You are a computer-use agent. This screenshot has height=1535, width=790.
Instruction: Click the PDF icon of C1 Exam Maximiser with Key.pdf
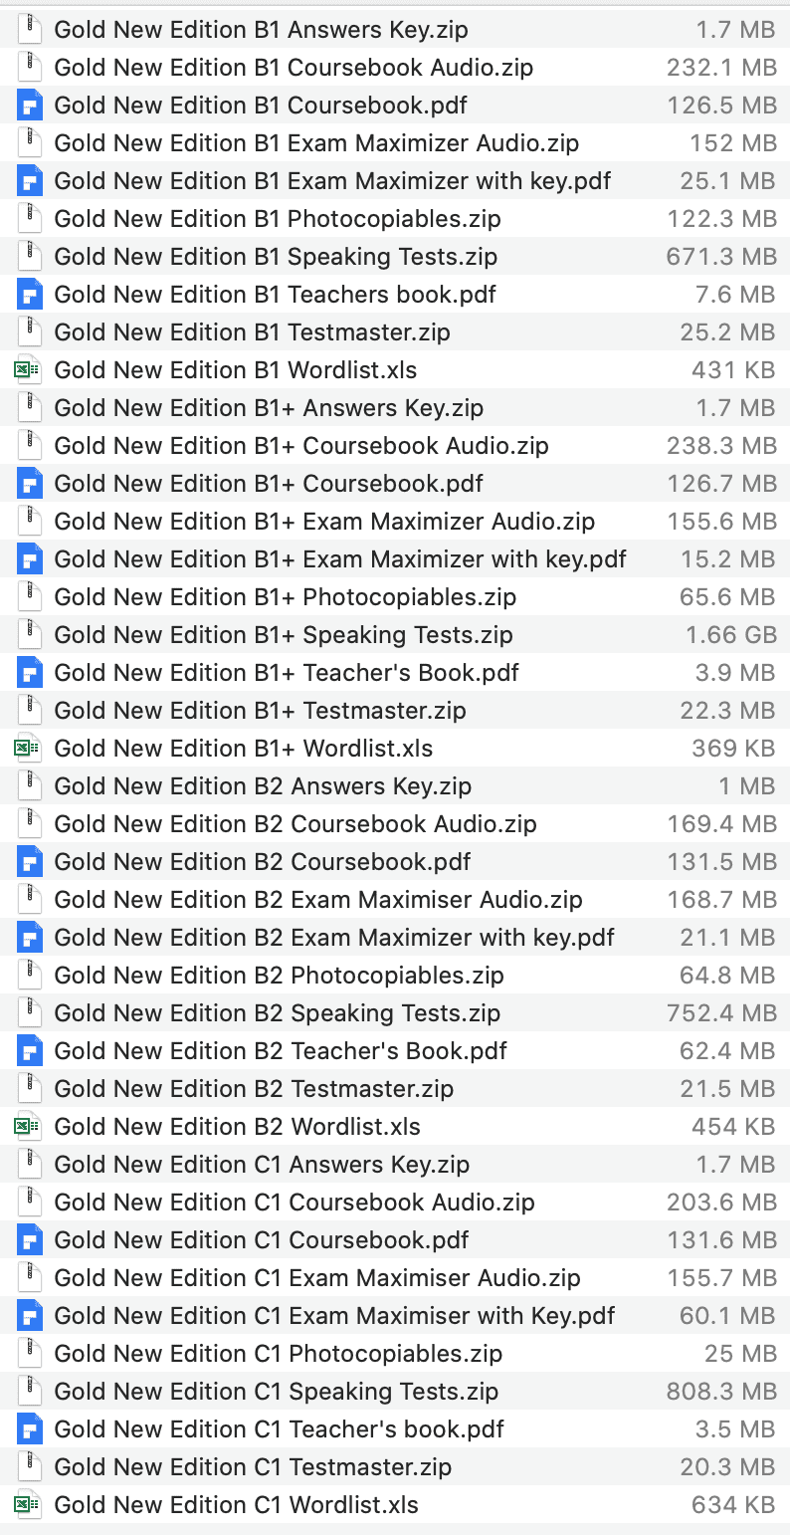pos(30,1316)
